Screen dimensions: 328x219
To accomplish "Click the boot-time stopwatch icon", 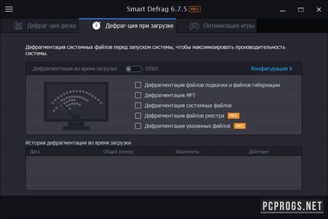I will 96,25.
